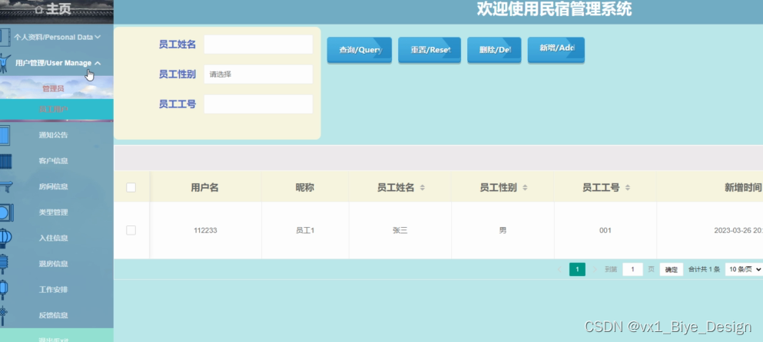This screenshot has width=763, height=342.
Task: Open 入住信息 menu item
Action: (53, 238)
